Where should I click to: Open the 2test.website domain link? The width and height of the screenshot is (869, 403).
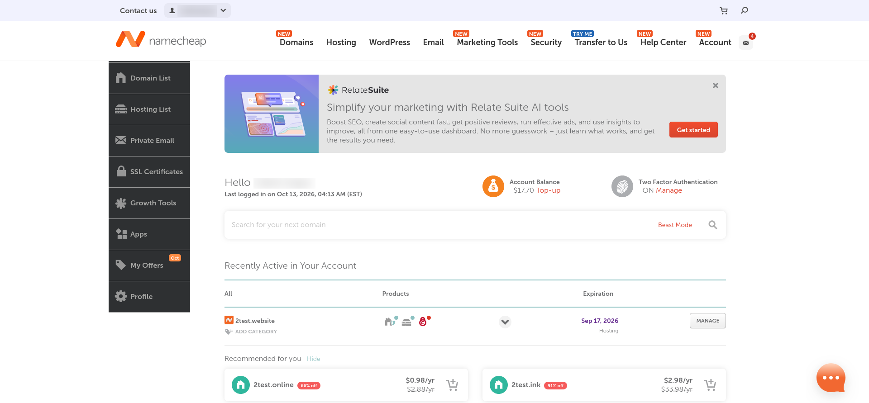point(255,321)
